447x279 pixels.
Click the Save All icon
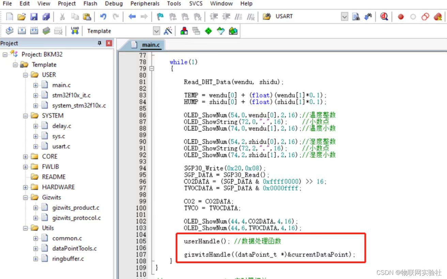[46, 16]
